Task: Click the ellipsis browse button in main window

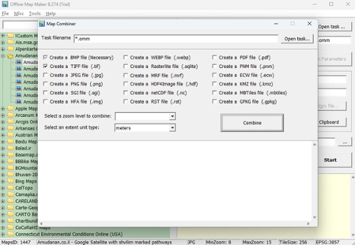Action: tap(345, 142)
